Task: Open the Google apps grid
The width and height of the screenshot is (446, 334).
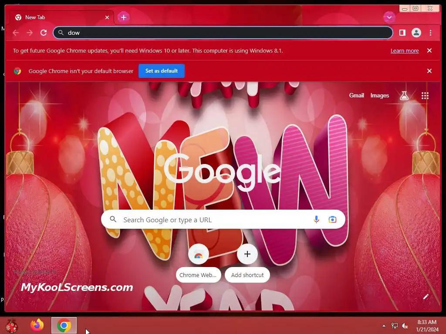Action: click(x=425, y=96)
